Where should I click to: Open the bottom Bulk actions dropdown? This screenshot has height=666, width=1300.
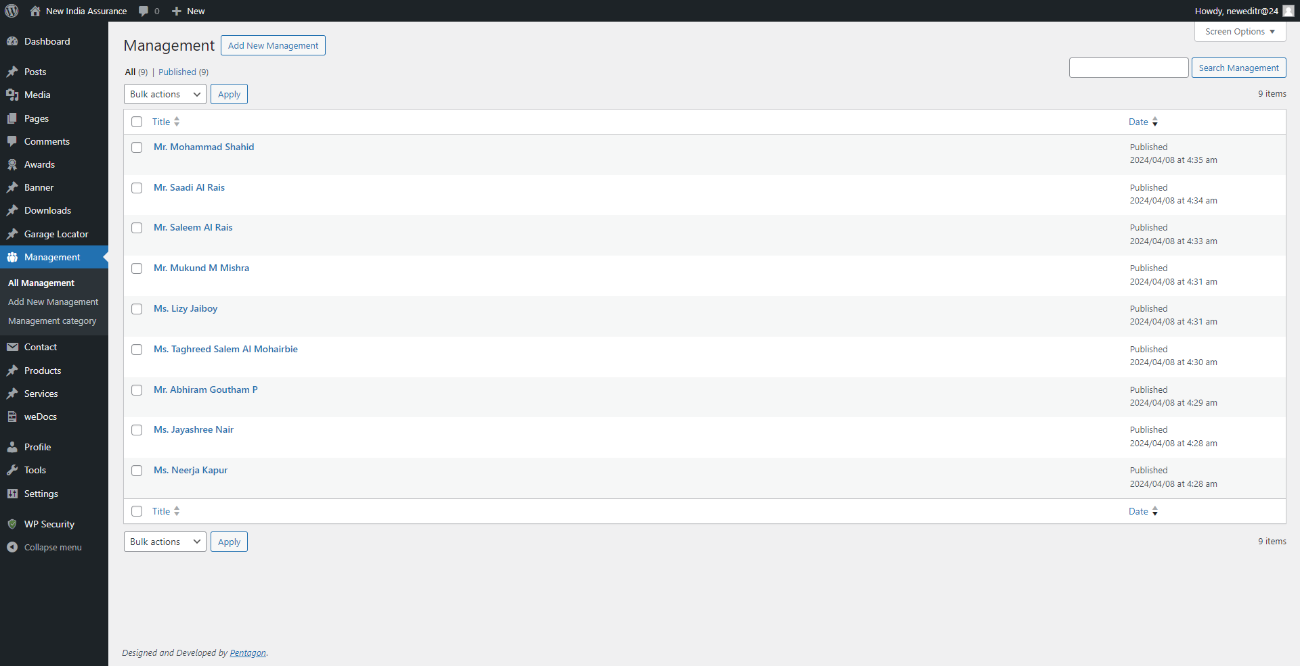(x=165, y=542)
